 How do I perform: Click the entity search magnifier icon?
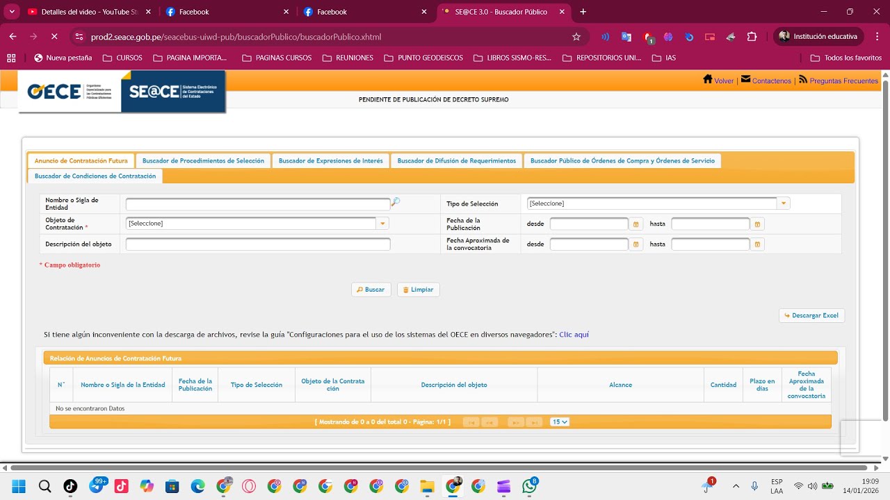tap(396, 202)
